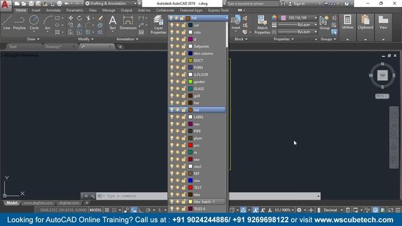The height and width of the screenshot is (226, 402).
Task: Open the AutoCAD application menu
Action: [6, 5]
